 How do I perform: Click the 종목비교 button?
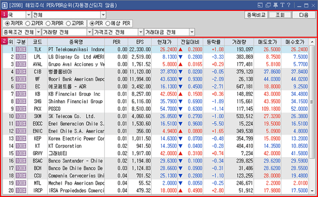pos(256,15)
